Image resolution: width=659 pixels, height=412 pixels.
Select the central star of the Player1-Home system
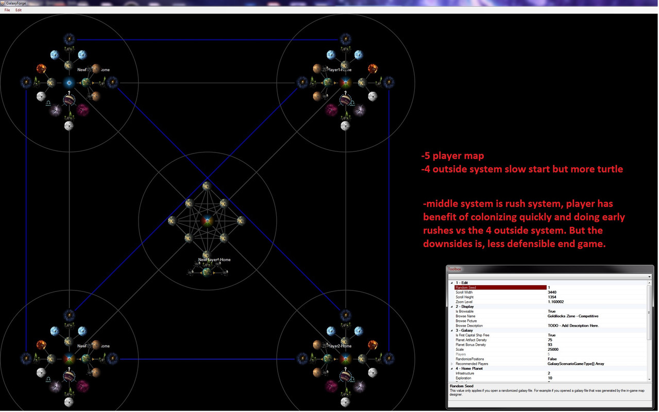coord(345,82)
